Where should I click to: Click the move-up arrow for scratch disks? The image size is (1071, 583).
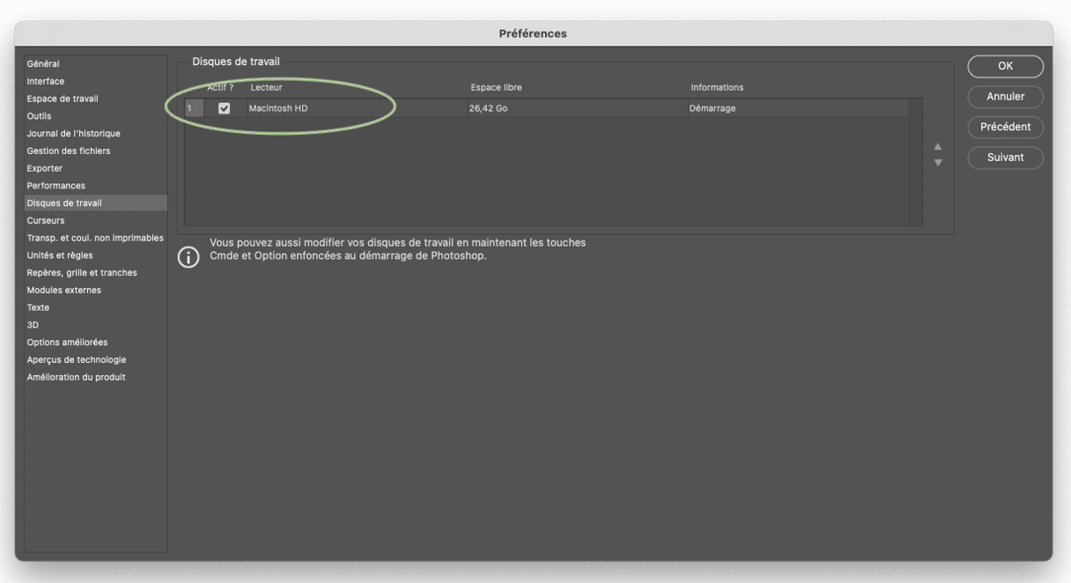938,146
